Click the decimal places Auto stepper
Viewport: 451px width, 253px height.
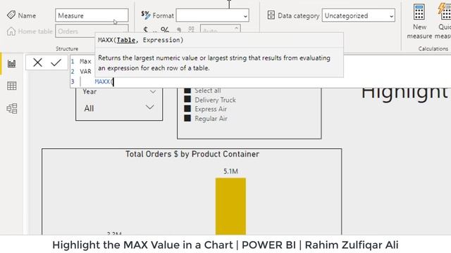[x=221, y=30]
